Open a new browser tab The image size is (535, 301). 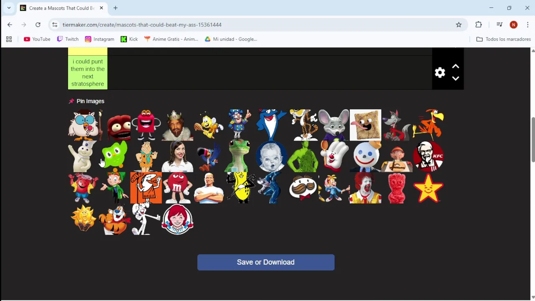pos(115,8)
